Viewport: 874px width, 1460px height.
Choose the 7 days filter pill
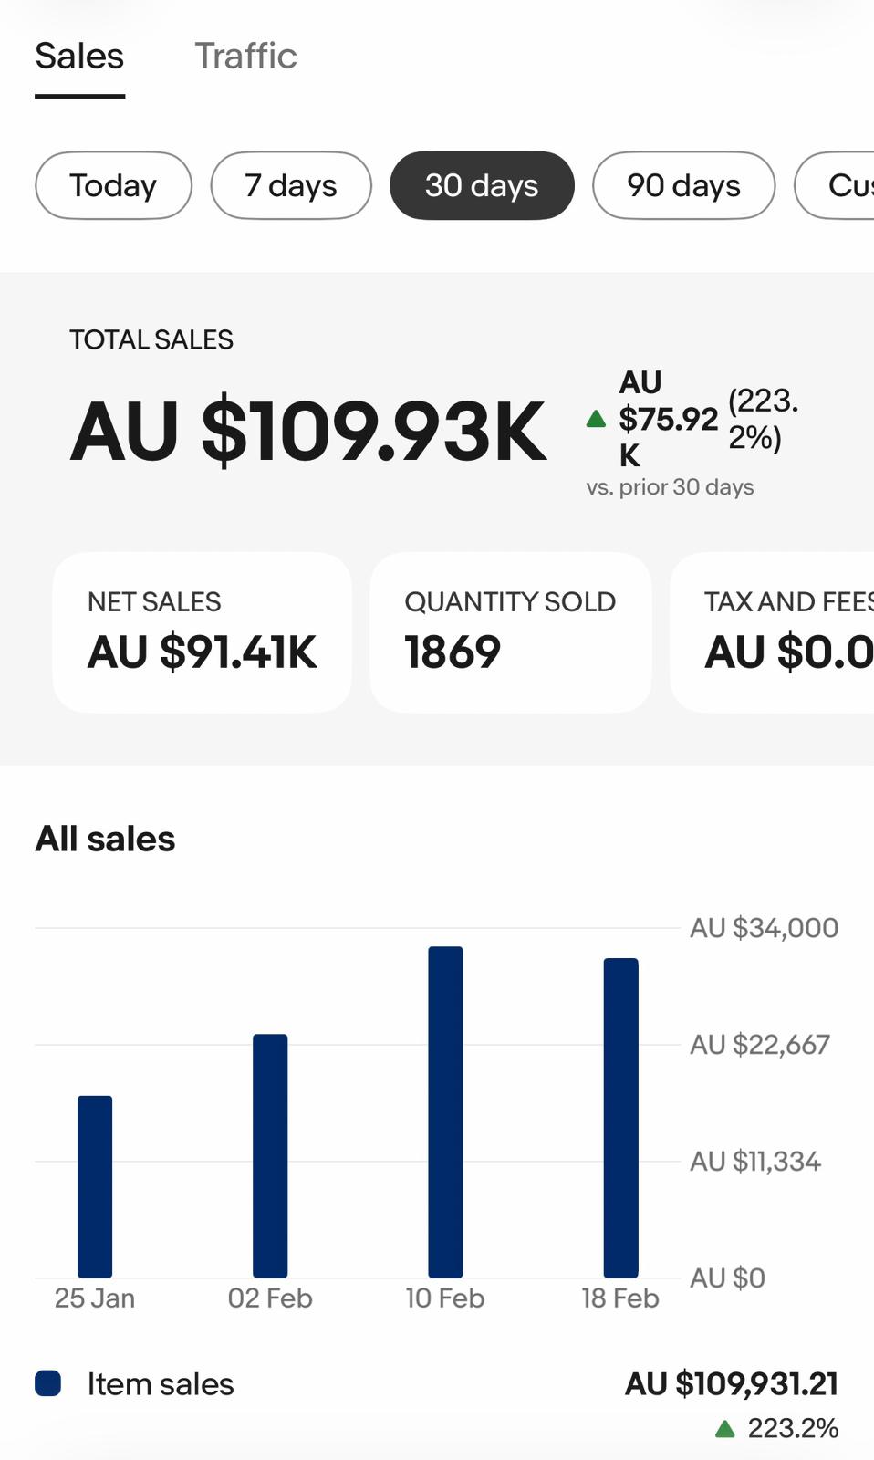point(290,185)
